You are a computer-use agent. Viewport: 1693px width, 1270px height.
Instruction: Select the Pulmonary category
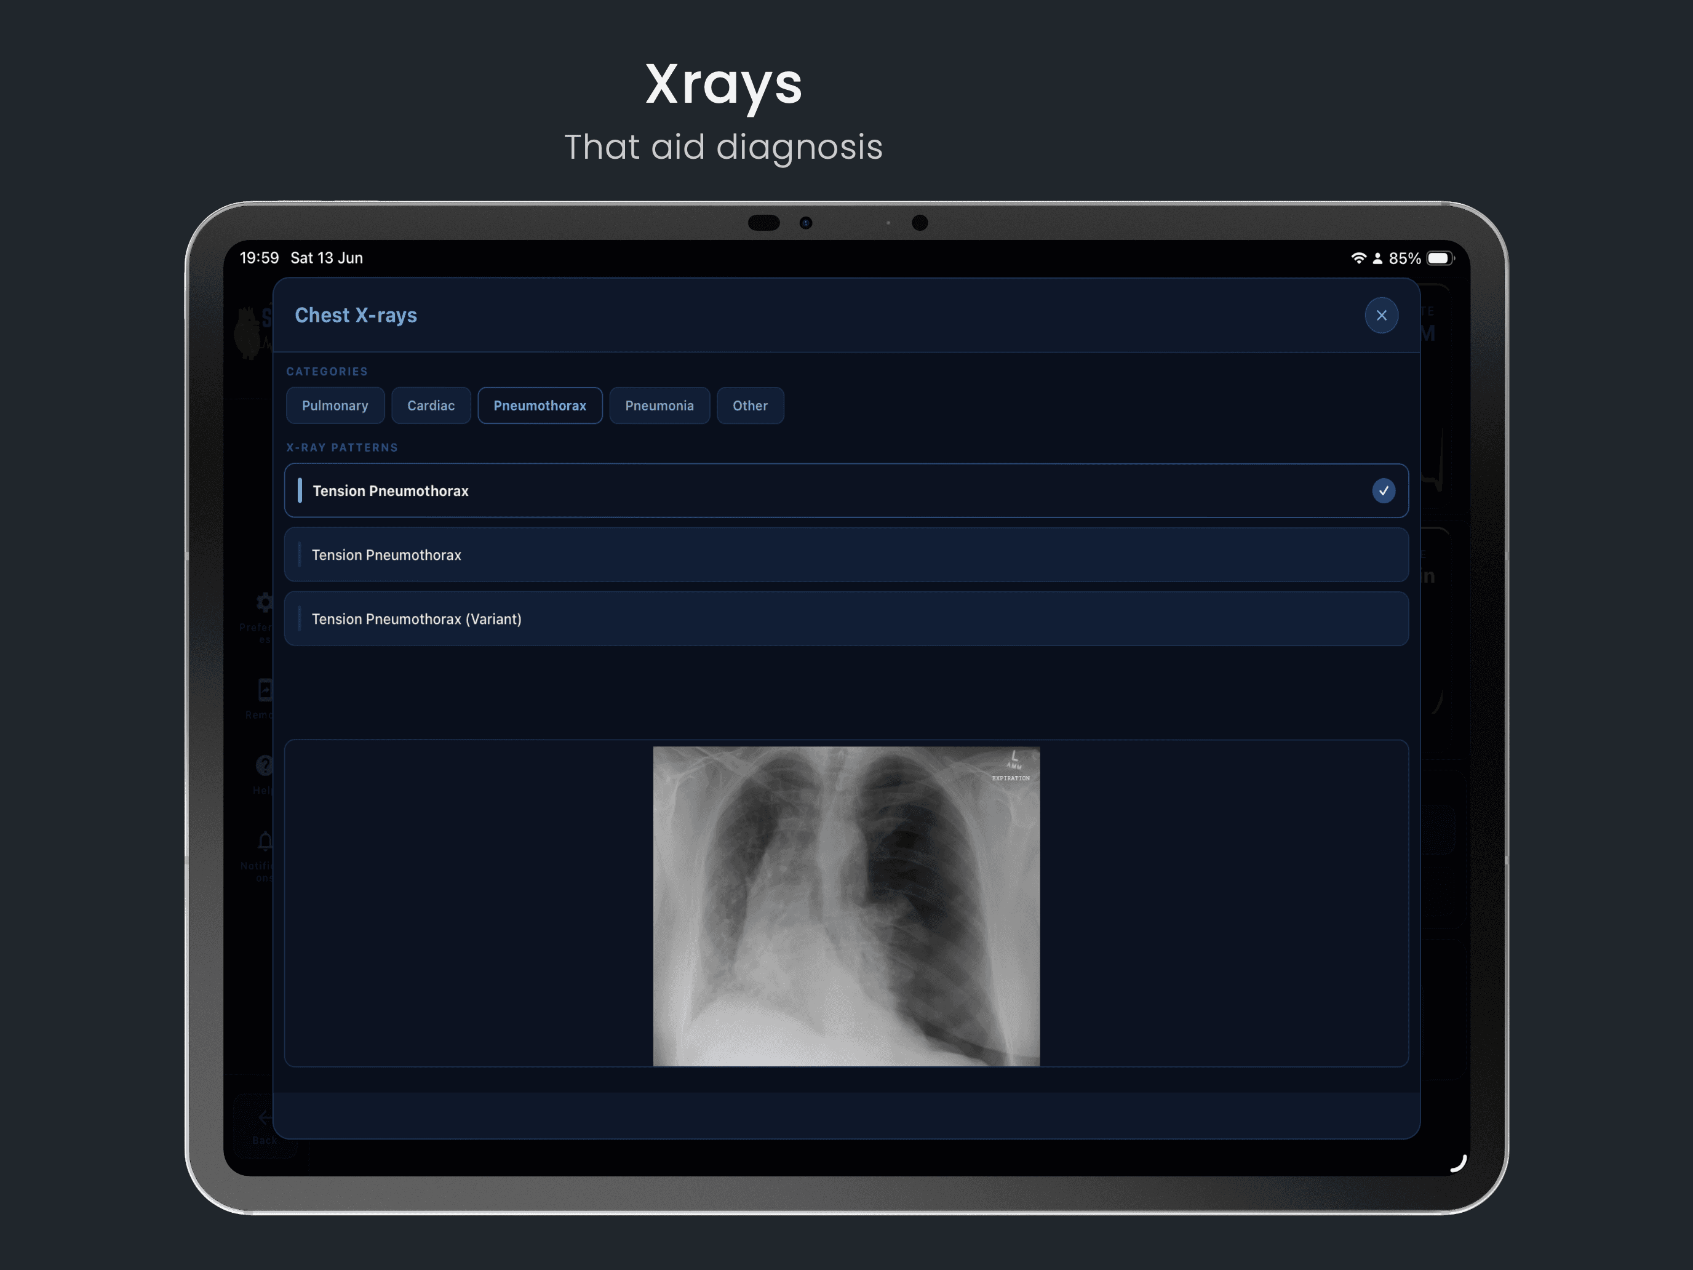click(x=335, y=405)
